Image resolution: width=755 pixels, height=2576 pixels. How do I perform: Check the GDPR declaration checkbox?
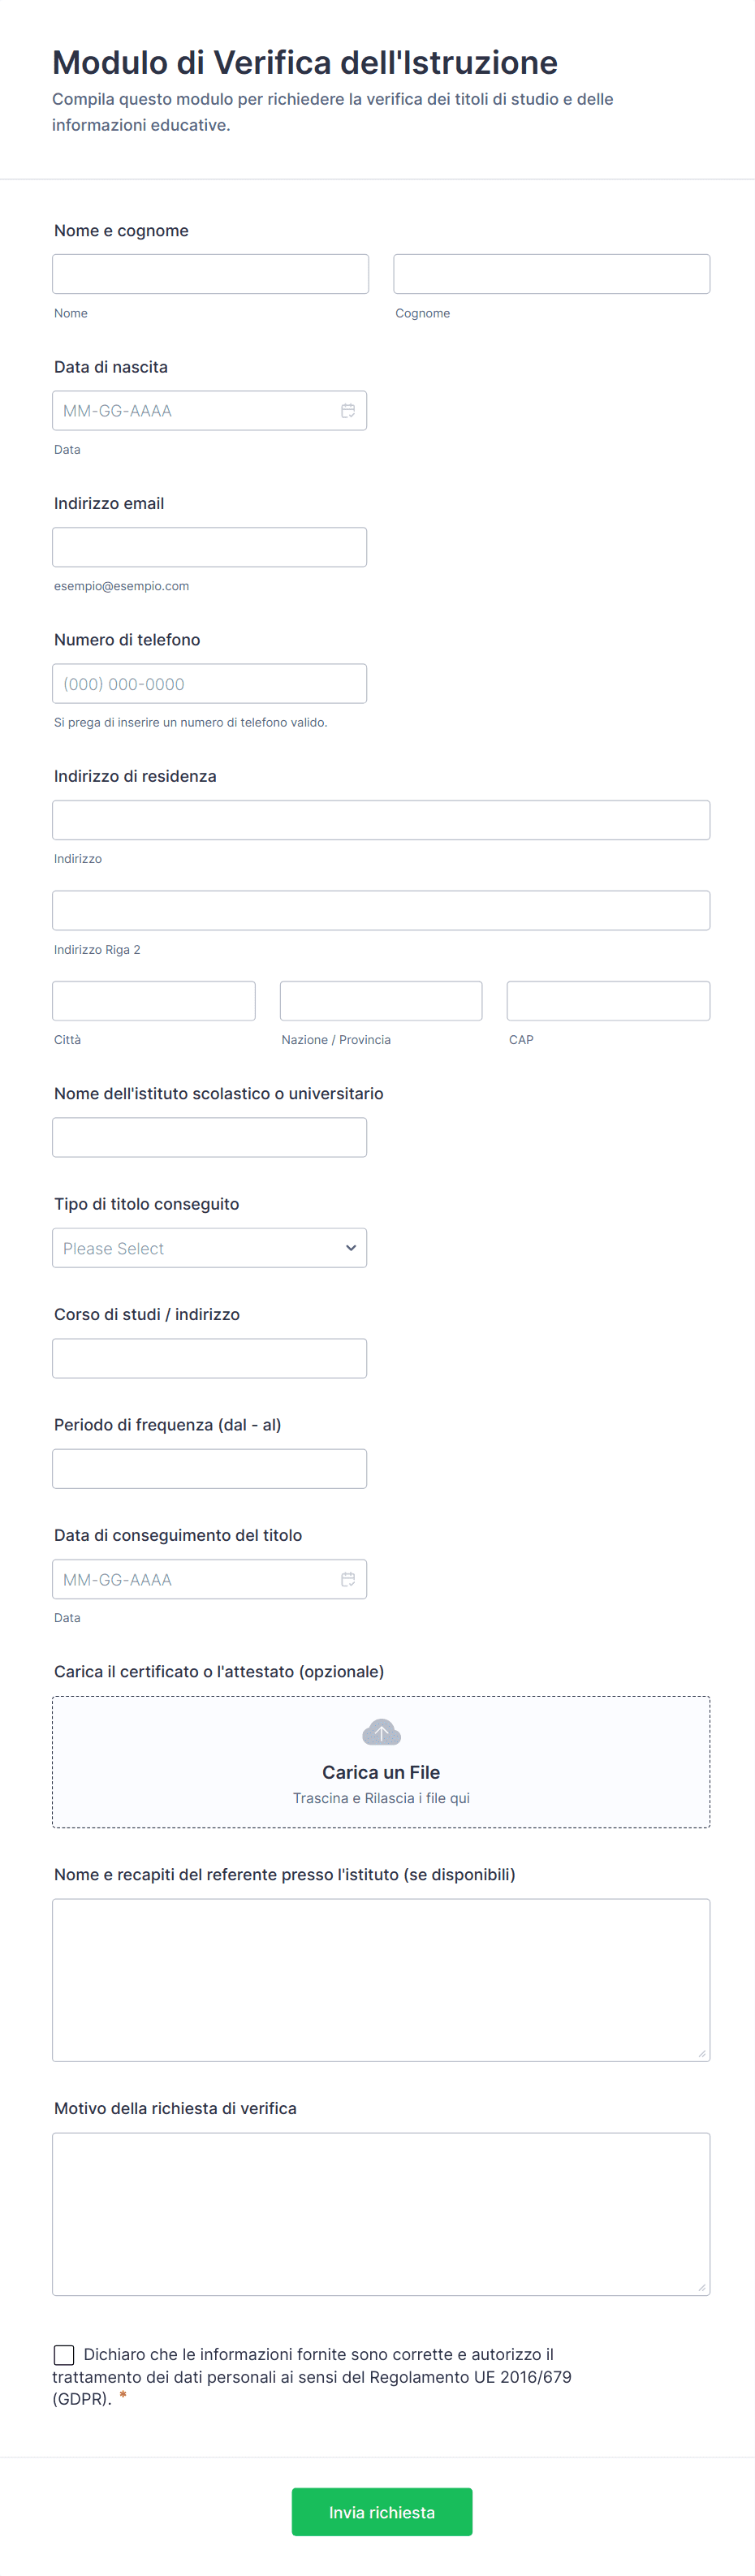pyautogui.click(x=64, y=2355)
